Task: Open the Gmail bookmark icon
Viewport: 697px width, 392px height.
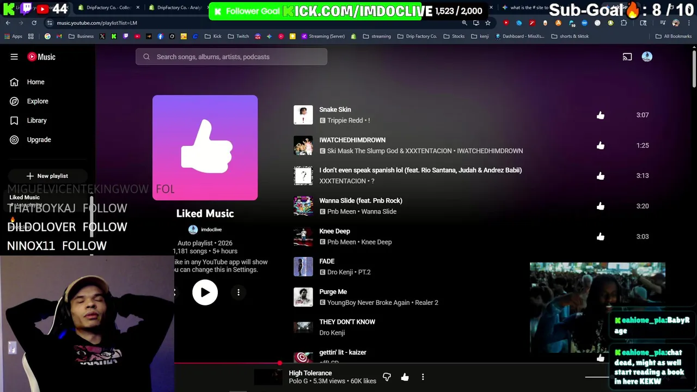Action: [x=59, y=36]
